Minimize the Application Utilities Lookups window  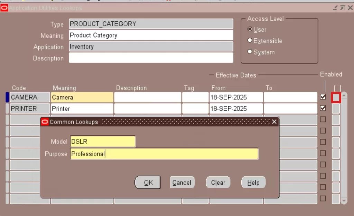335,8
